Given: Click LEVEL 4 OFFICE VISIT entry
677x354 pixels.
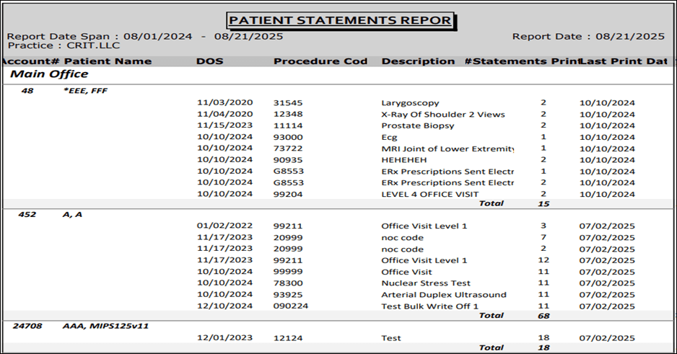Looking at the screenshot, I should pyautogui.click(x=429, y=195).
